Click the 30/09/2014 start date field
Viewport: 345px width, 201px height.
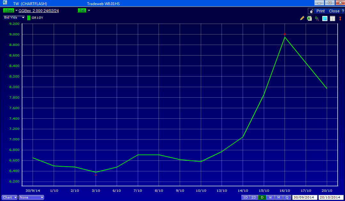[305, 197]
